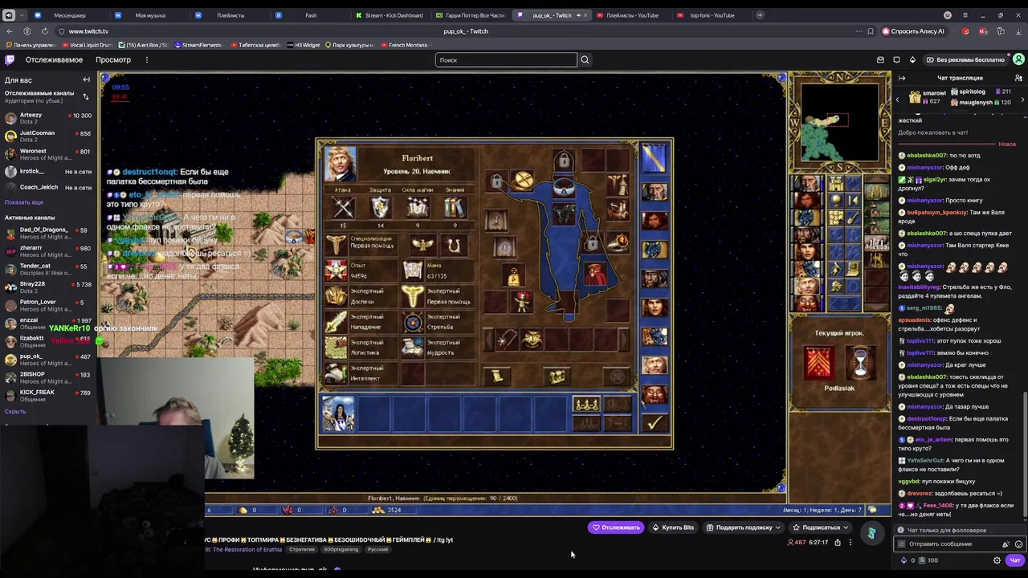Confirm hero window with checkmark button
Viewport: 1028px width, 578px height.
[x=655, y=422]
